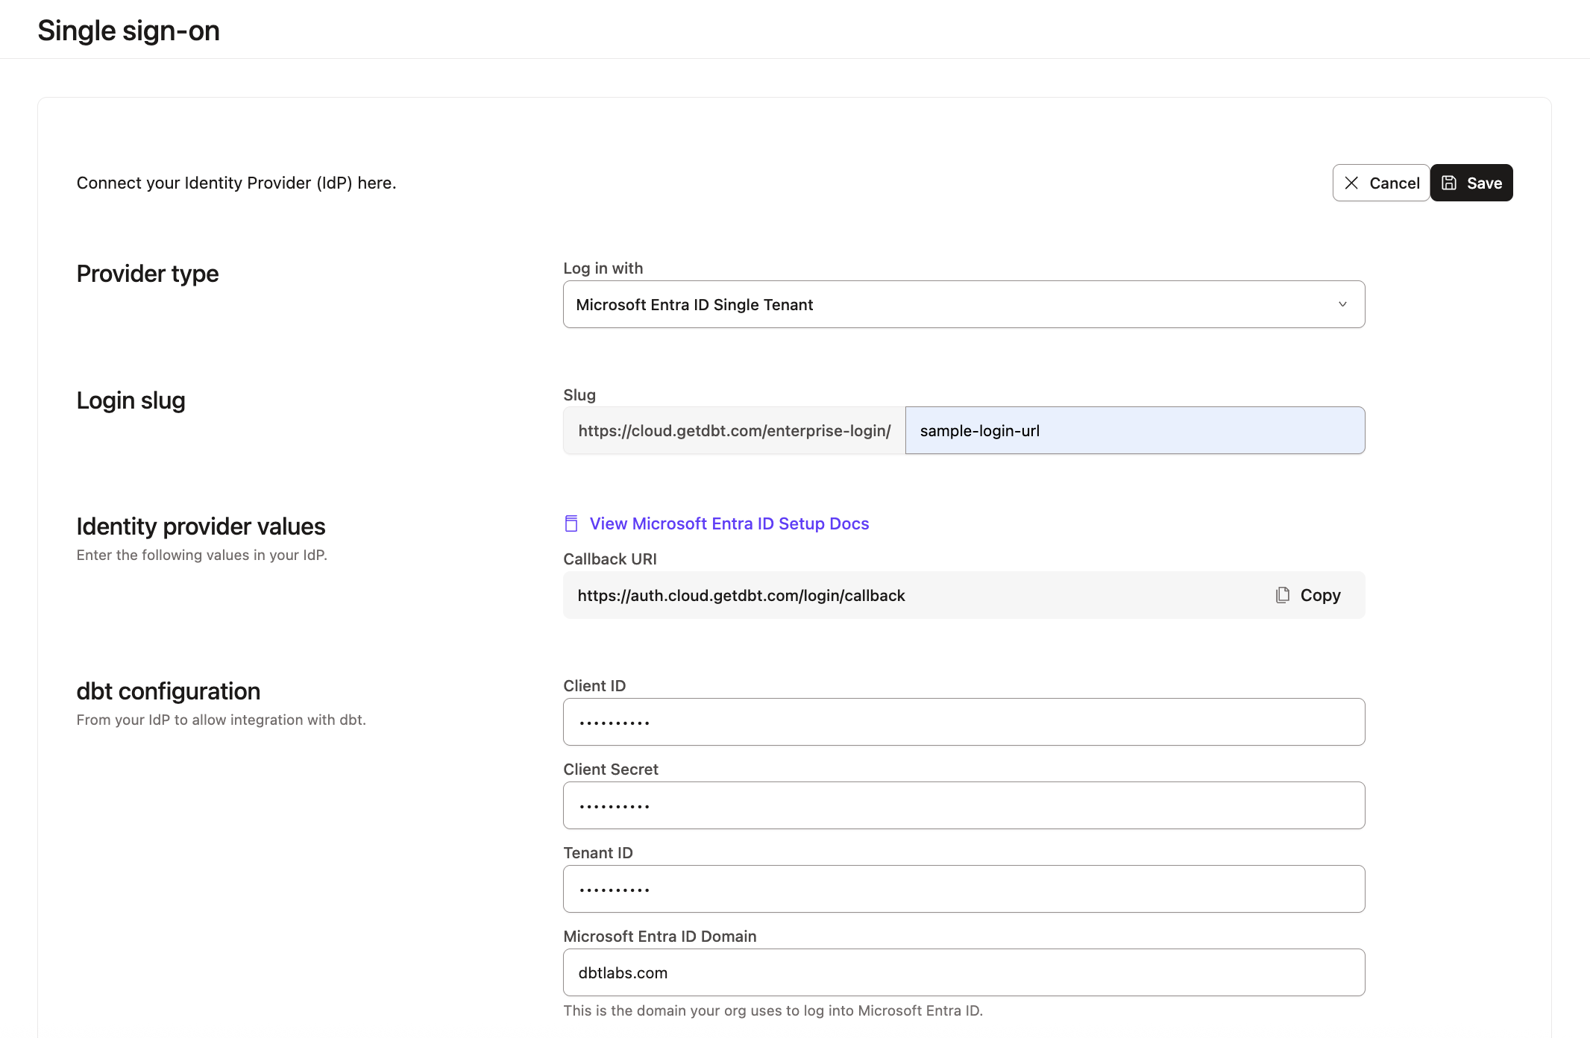Click the slug field containing 'sample-login-url'

tap(1134, 430)
